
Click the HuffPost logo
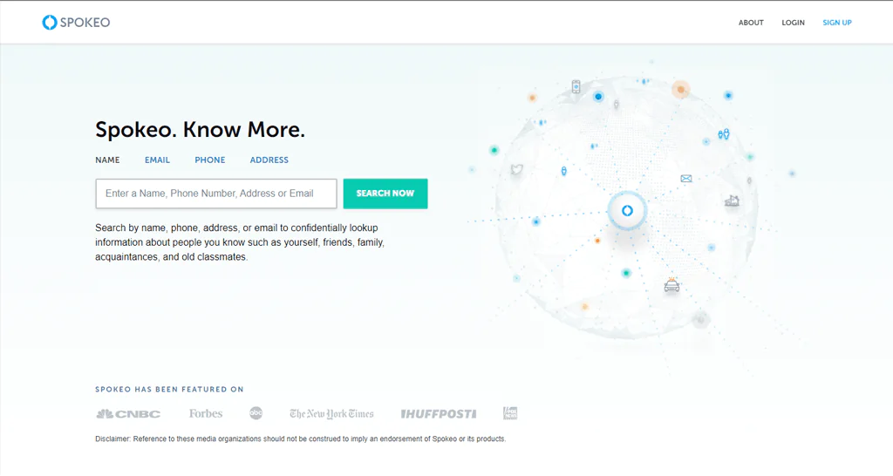pyautogui.click(x=438, y=414)
